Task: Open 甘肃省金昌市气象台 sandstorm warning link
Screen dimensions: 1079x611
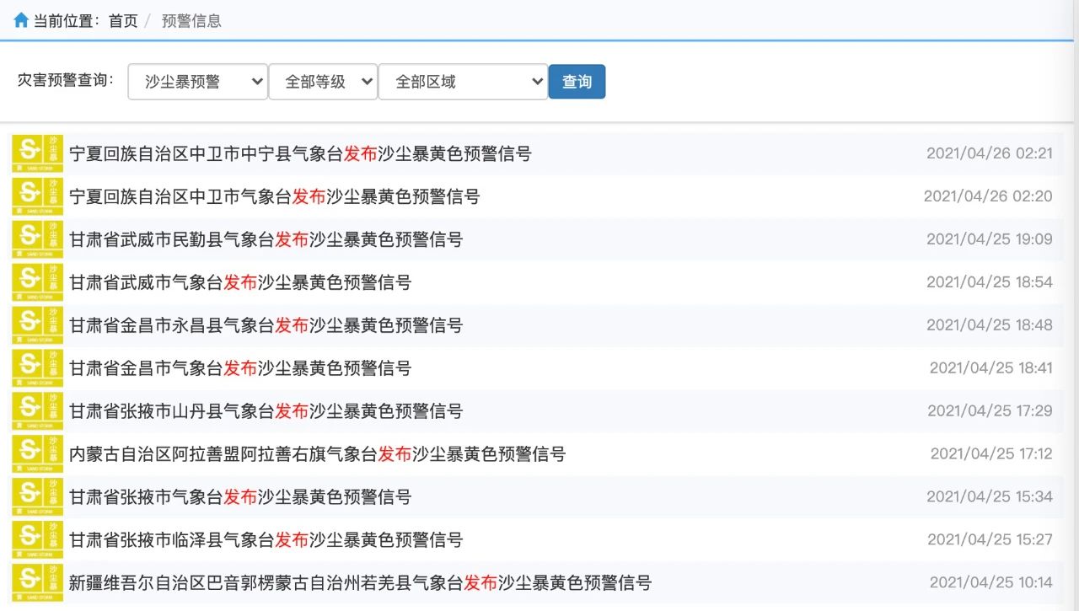Action: pyautogui.click(x=239, y=368)
